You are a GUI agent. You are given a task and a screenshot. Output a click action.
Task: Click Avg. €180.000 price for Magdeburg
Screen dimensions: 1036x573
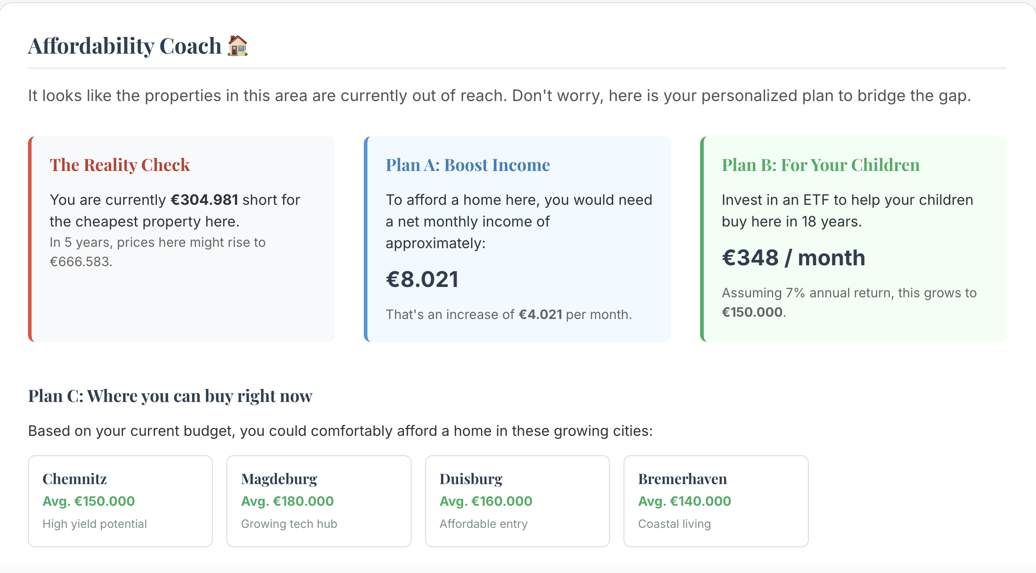click(x=287, y=501)
